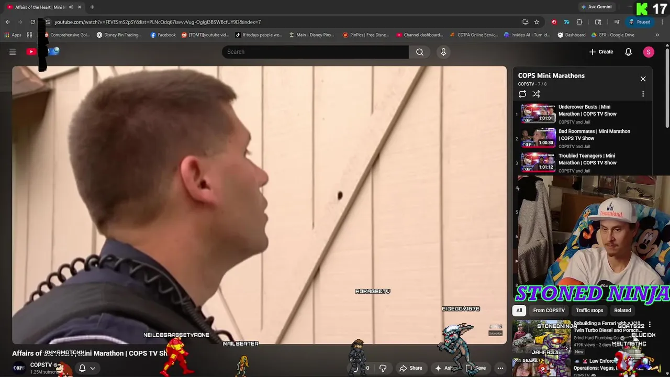The width and height of the screenshot is (670, 377).
Task: Play Bad Roommates Mini Marathon video
Action: click(594, 135)
